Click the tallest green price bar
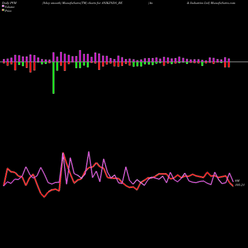Viewport: 248px width, 248px height. tap(54, 78)
